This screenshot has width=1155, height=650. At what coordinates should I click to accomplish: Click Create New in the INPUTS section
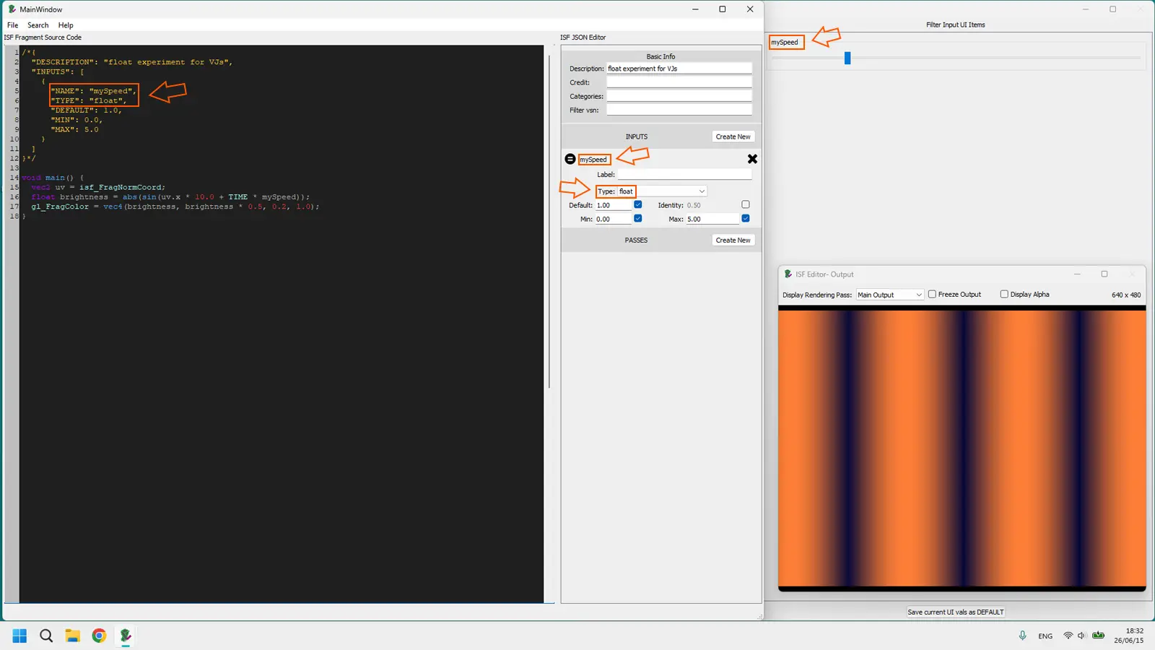(x=733, y=136)
